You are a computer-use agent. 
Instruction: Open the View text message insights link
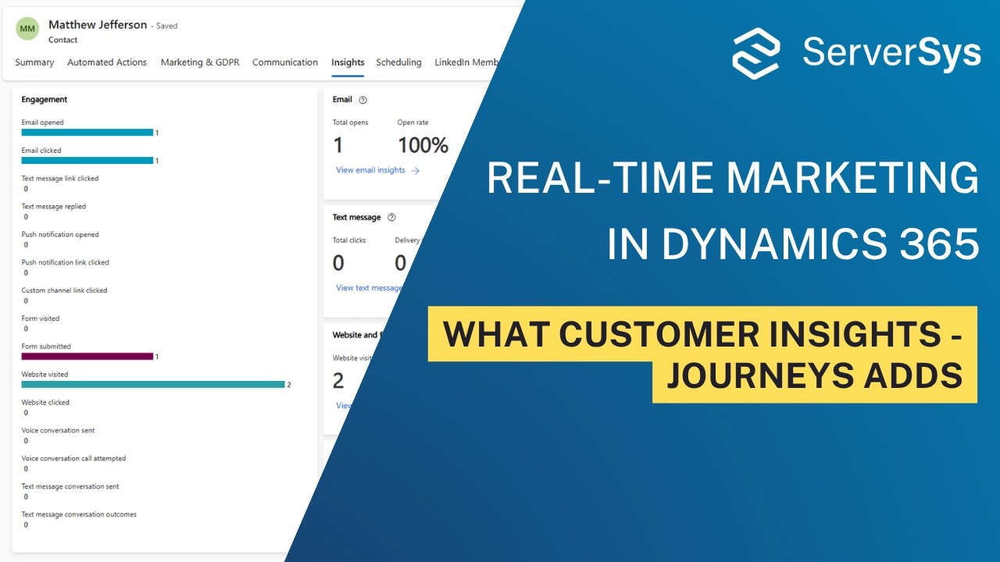(370, 288)
